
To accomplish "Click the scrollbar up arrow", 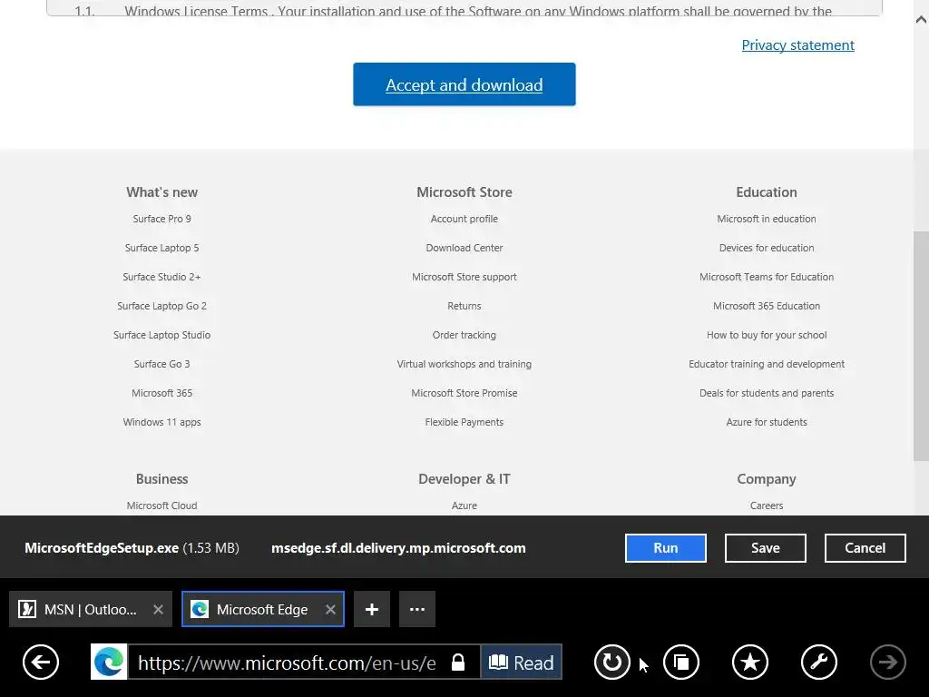I will pyautogui.click(x=922, y=20).
